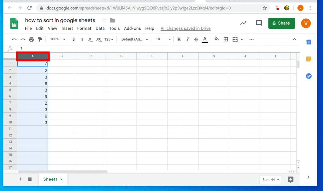This screenshot has height=191, width=323.
Task: Click the Undo arrow icon
Action: pyautogui.click(x=14, y=39)
